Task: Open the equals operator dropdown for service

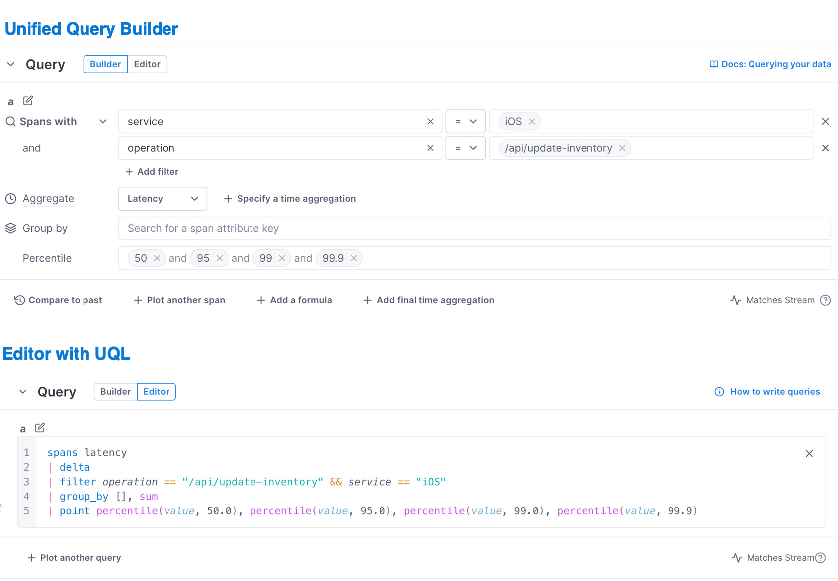Action: (465, 121)
